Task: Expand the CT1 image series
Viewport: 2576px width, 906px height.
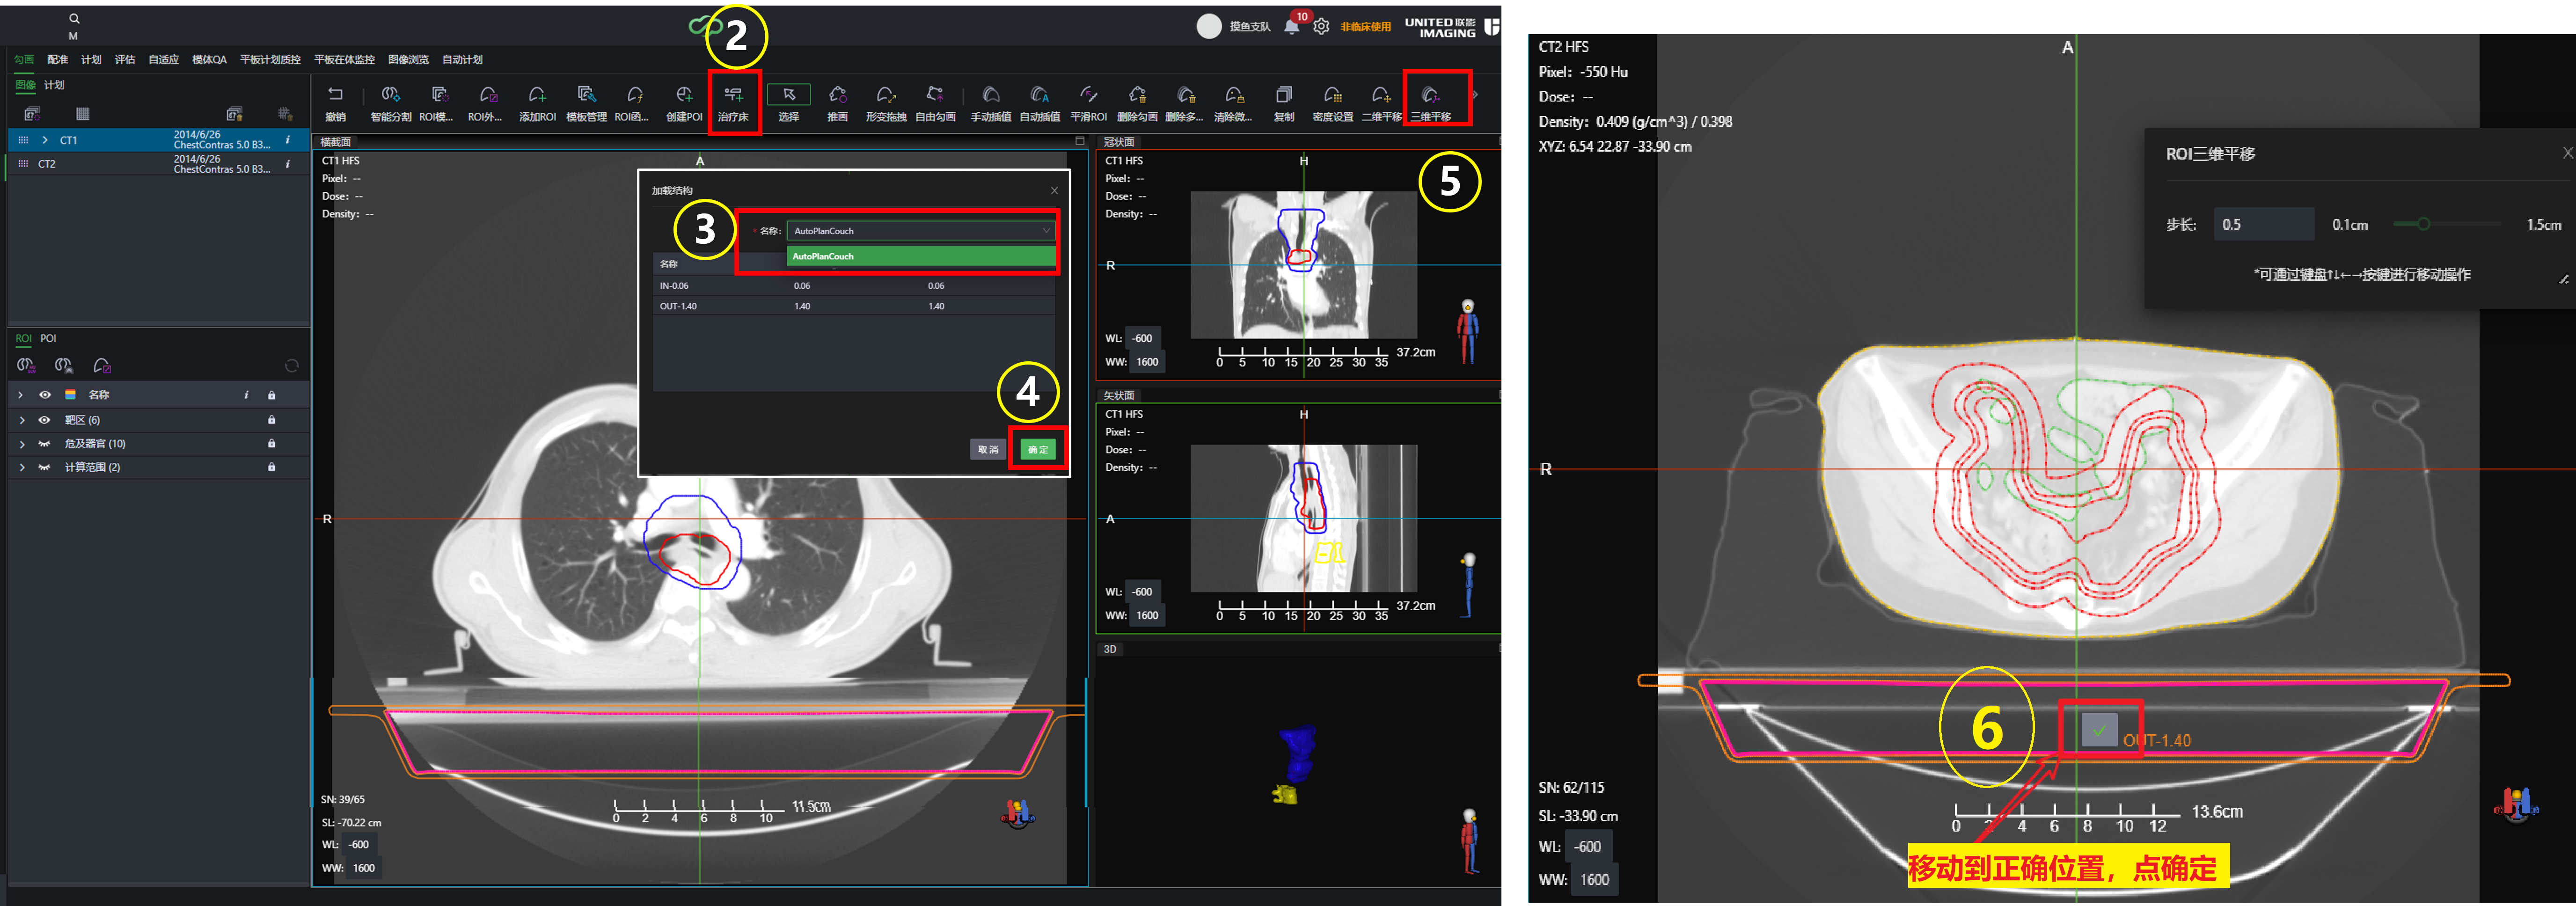Action: [x=45, y=140]
